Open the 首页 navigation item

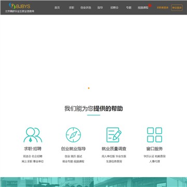pyautogui.click(x=57, y=8)
